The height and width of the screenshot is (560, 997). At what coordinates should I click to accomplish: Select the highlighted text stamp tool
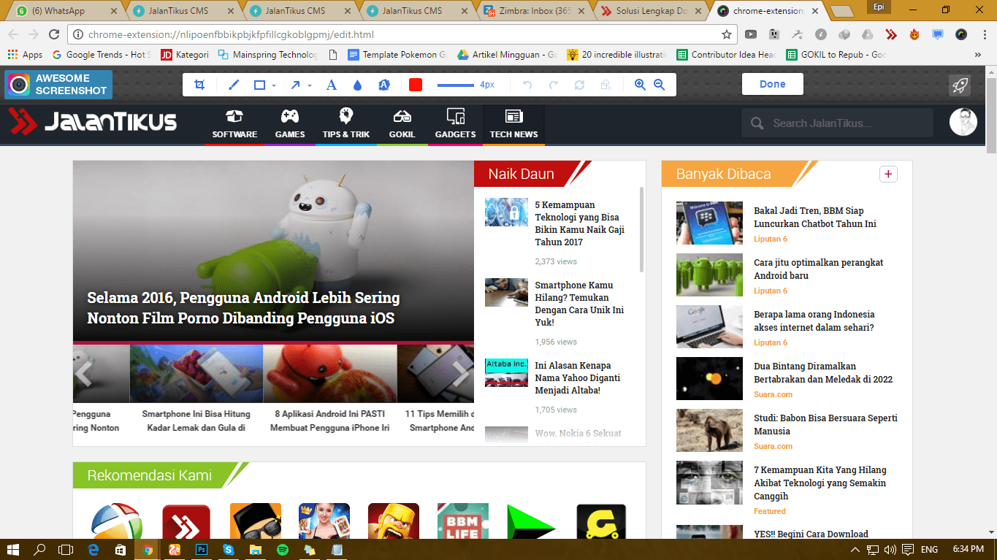click(x=384, y=85)
